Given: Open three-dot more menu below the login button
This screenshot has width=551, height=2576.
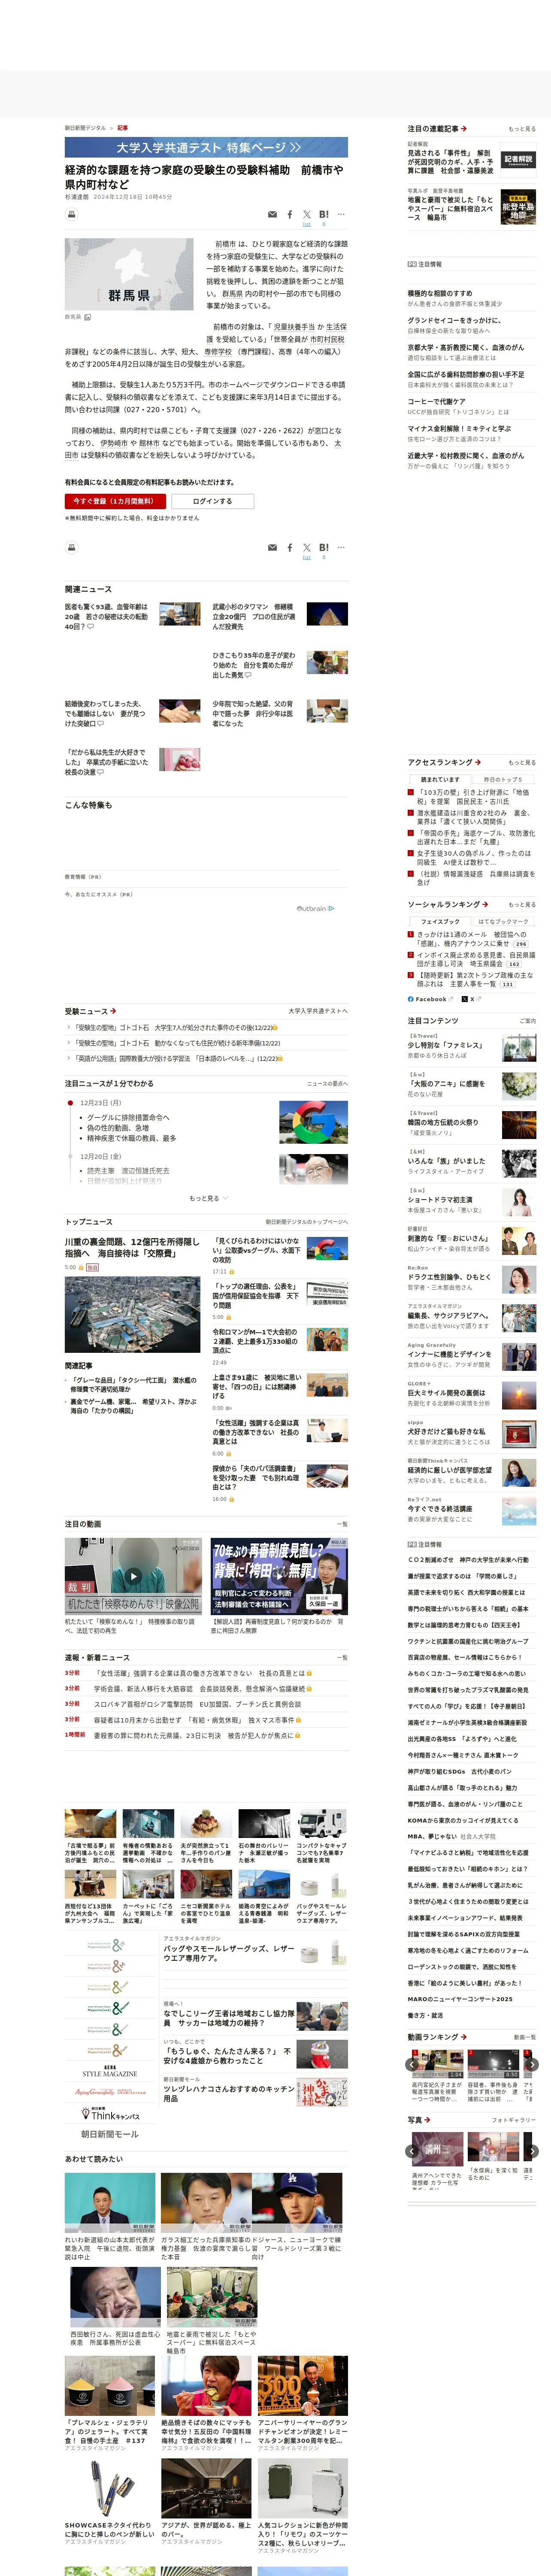Looking at the screenshot, I should click(341, 547).
